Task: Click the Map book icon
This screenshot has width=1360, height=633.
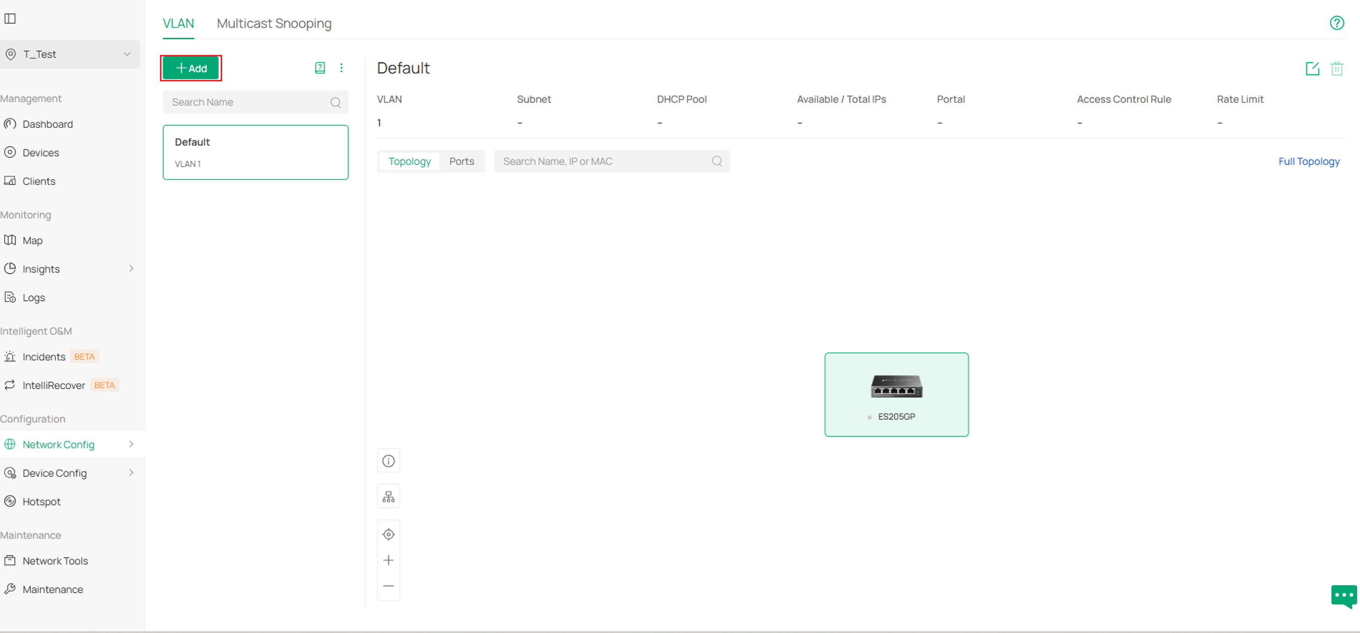Action: click(x=10, y=240)
